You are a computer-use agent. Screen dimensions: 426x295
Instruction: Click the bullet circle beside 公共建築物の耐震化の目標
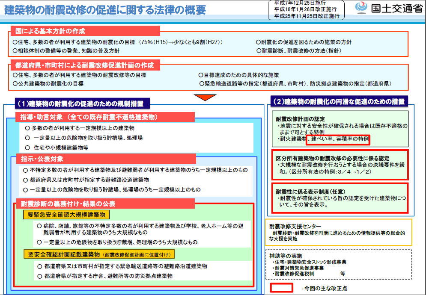(15, 84)
